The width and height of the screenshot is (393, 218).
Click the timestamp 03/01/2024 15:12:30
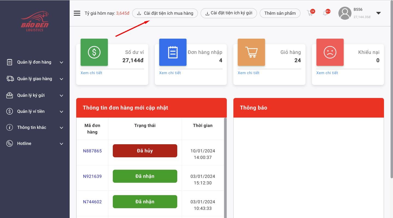click(203, 180)
